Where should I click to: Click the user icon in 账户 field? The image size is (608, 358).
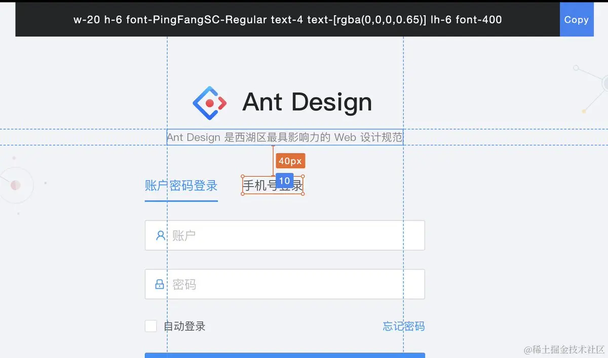(160, 235)
